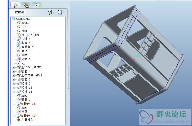Select the 壳 1 shell feature icon

click(19, 51)
